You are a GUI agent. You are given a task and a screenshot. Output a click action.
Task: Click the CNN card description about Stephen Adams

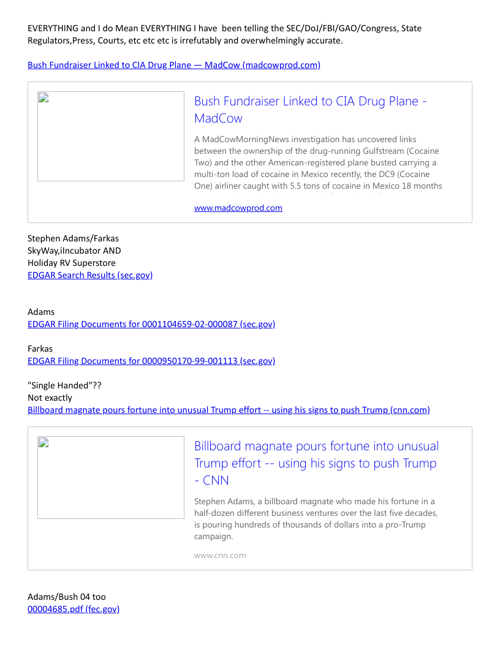coord(316,519)
